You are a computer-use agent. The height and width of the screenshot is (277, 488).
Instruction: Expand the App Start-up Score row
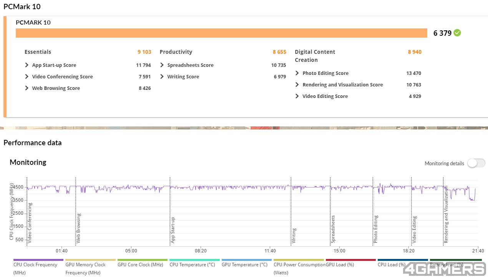click(x=88, y=65)
